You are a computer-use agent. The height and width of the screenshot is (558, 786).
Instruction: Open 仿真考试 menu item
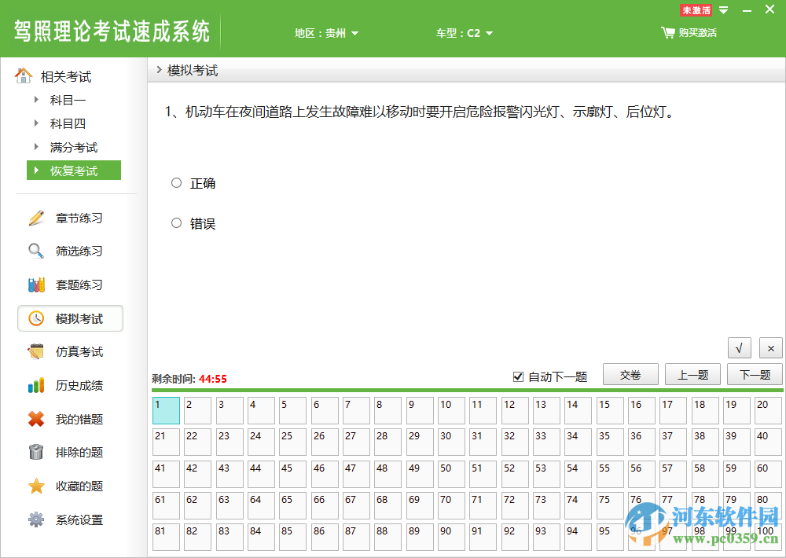(79, 352)
